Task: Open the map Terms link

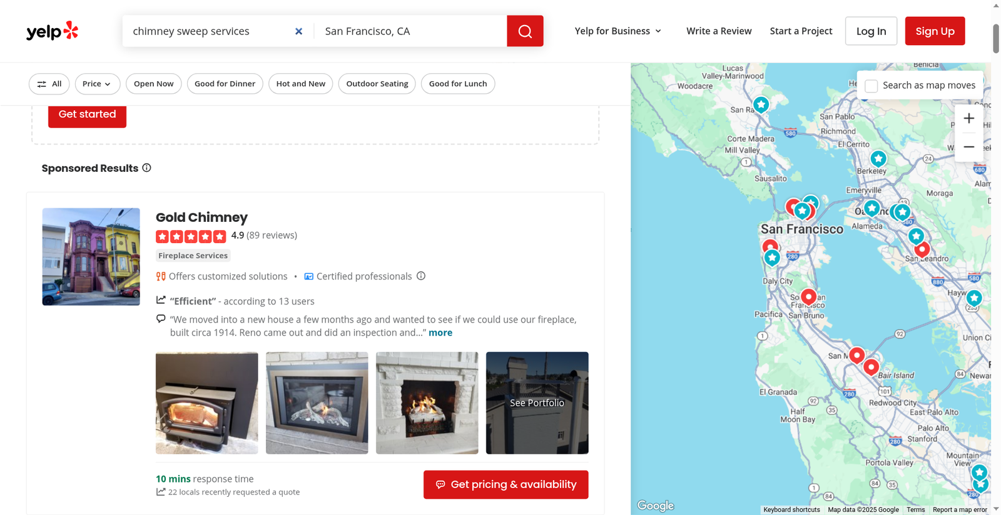Action: point(915,509)
